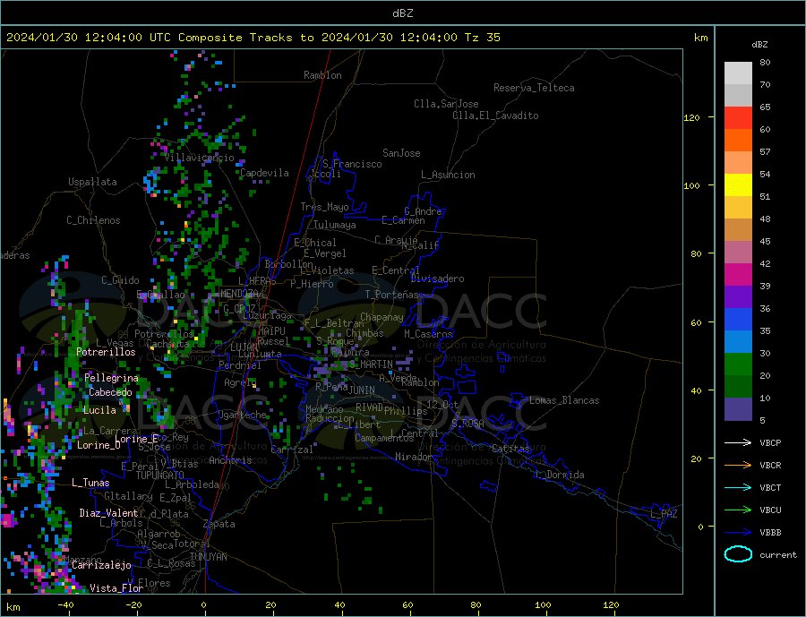
Task: Click the Ugarteche label
Action: (242, 415)
